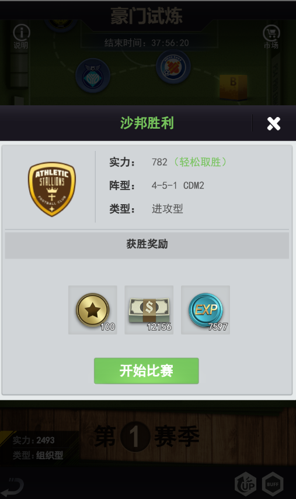Tap the UP upgrade hexagon icon
This screenshot has height=499, width=296.
[245, 484]
